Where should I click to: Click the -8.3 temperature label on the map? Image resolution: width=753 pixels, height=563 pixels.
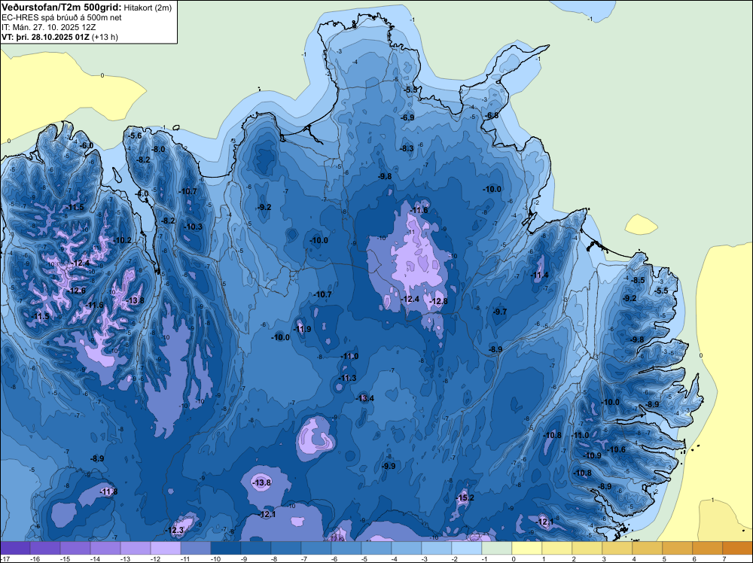pyautogui.click(x=407, y=148)
